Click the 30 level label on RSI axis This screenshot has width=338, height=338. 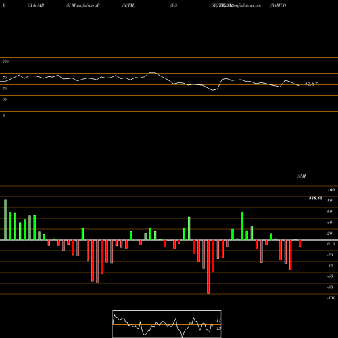[5, 99]
